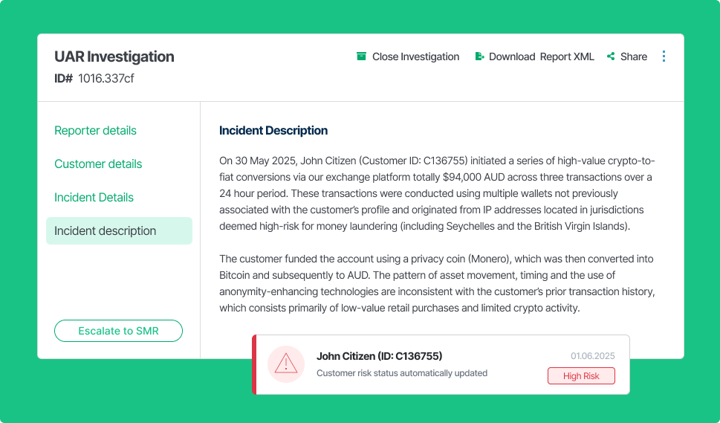
Task: Click the UAR Investigation title
Action: [114, 56]
